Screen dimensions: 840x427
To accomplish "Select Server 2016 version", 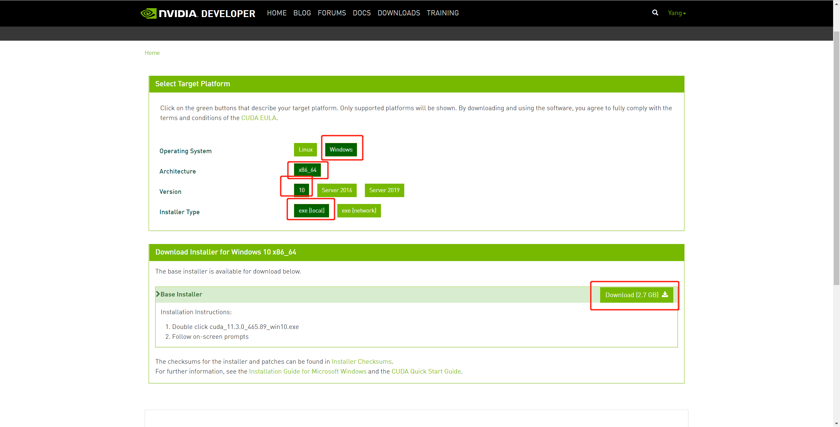I will (x=337, y=190).
